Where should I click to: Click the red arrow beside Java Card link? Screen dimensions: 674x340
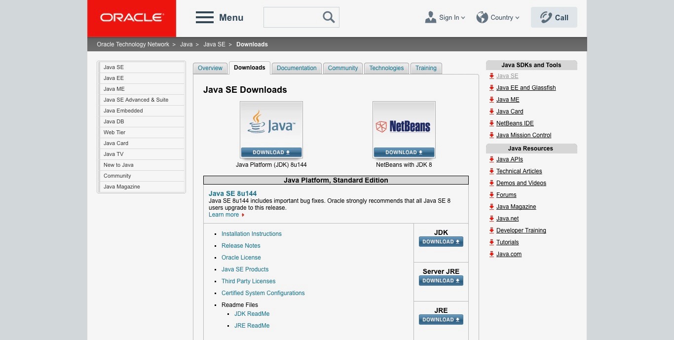491,112
